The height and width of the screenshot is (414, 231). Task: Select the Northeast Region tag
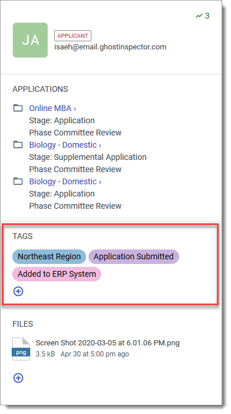49,256
